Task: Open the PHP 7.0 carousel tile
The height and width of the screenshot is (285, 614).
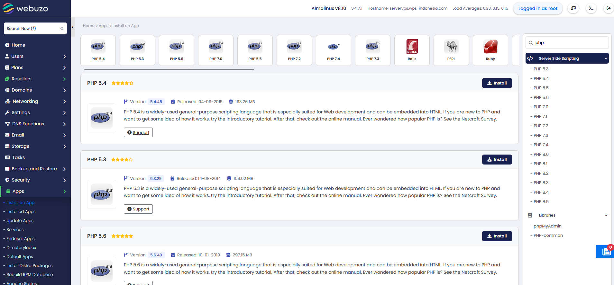Action: (216, 50)
